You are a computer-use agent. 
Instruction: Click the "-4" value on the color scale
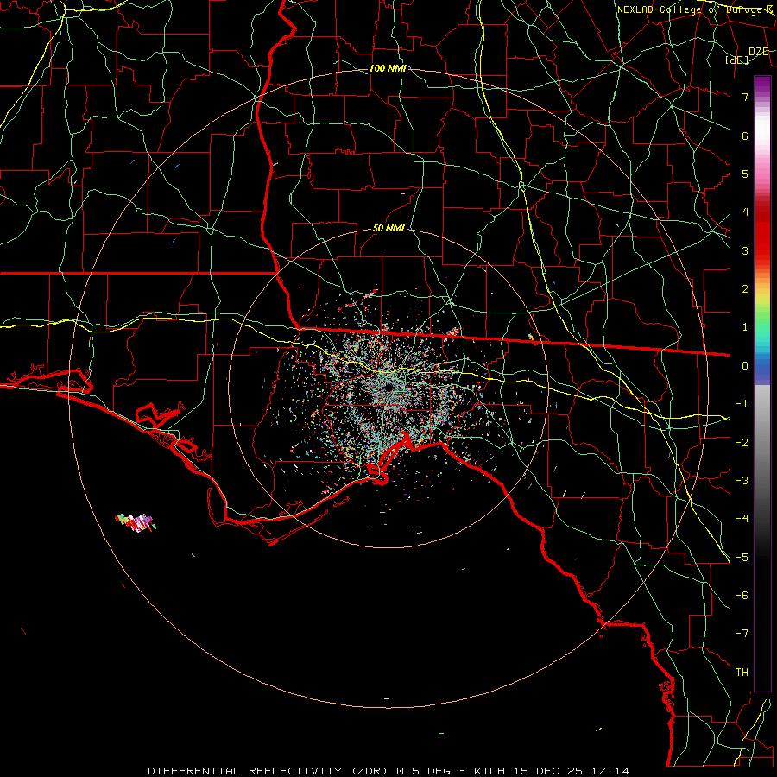point(742,518)
